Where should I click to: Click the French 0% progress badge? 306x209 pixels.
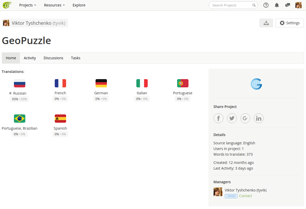tap(60, 99)
